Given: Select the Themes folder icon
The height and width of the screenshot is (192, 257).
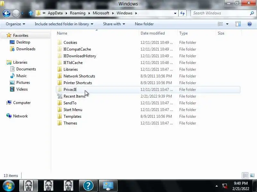Looking at the screenshot, I should (x=59, y=123).
